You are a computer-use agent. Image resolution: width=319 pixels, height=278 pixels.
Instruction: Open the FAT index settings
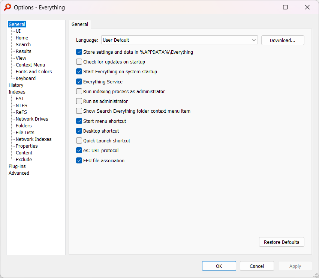[x=20, y=98]
